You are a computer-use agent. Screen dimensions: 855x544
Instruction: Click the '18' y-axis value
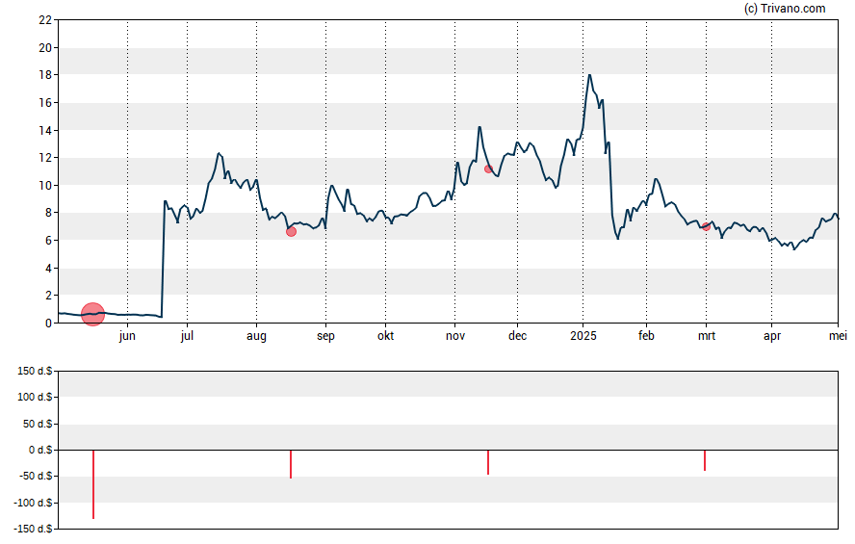point(45,75)
